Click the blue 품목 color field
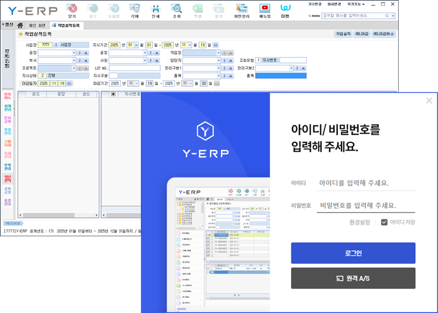 click(280, 75)
